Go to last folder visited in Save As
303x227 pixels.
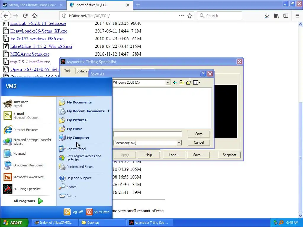tap(175, 83)
